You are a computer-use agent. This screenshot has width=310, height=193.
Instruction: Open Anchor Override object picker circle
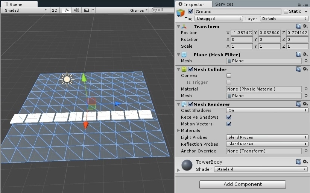[x=306, y=151]
